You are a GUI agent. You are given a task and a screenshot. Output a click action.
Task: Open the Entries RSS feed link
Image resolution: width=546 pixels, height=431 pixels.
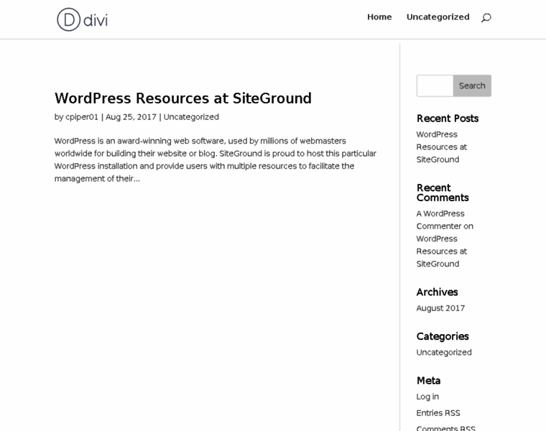(x=438, y=413)
